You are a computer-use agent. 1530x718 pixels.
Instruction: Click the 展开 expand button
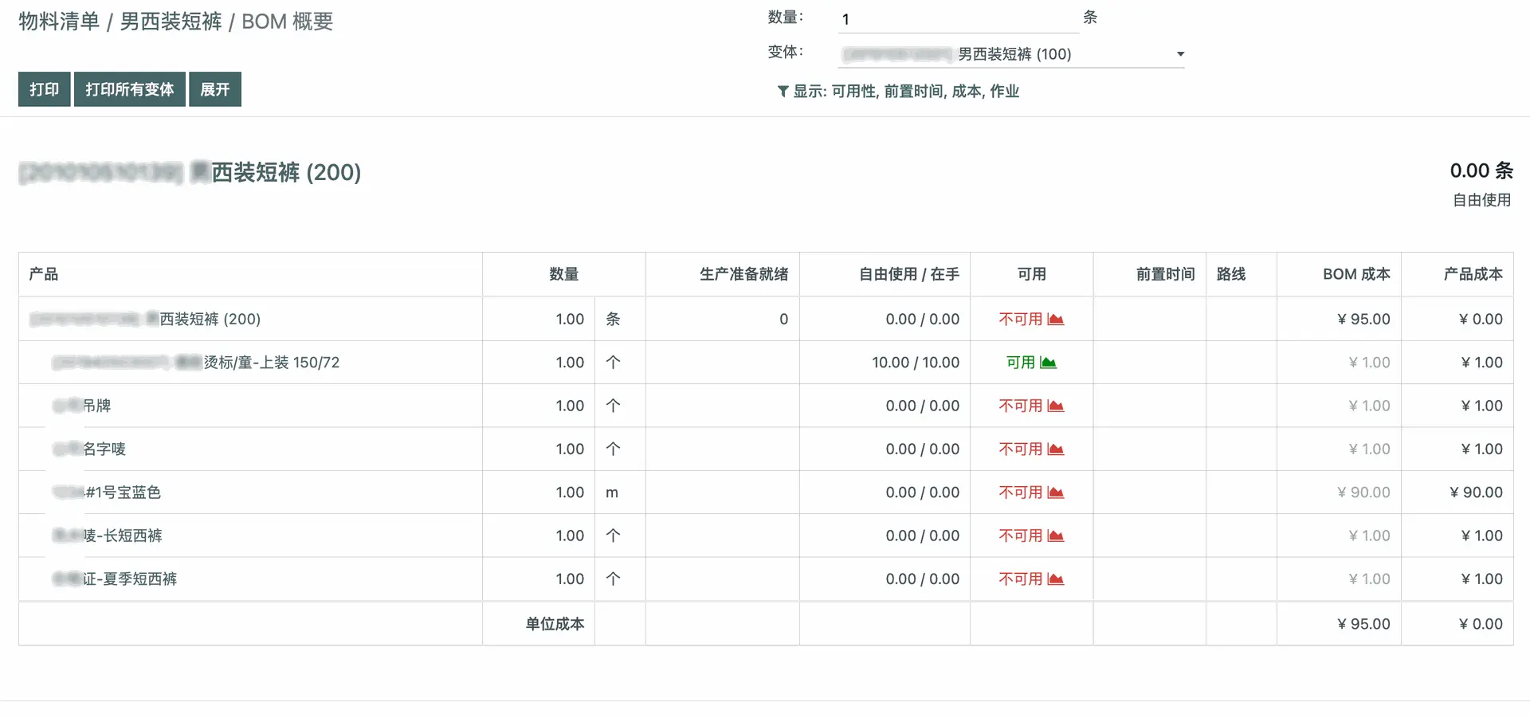click(x=214, y=89)
